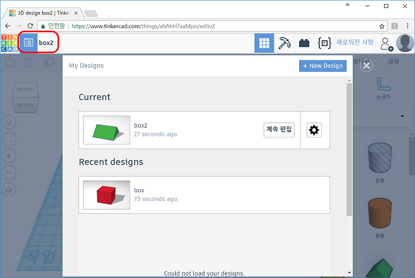Switch to the 3D design grid view

click(264, 43)
